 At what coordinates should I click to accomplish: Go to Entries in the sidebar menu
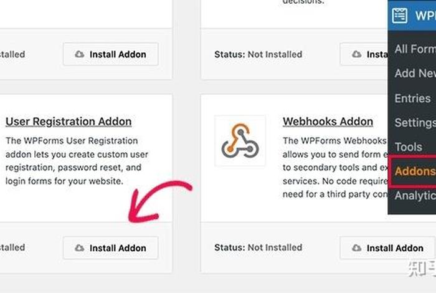(412, 98)
